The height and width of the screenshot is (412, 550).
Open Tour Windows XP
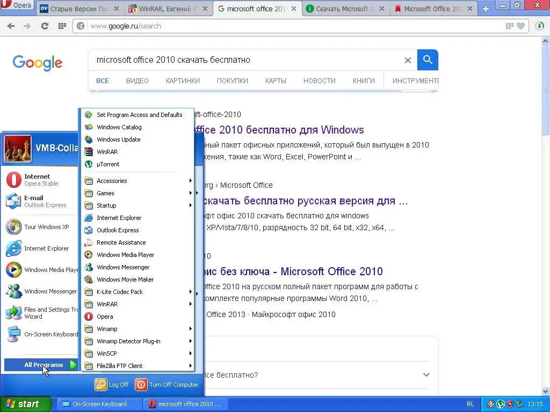pyautogui.click(x=40, y=227)
